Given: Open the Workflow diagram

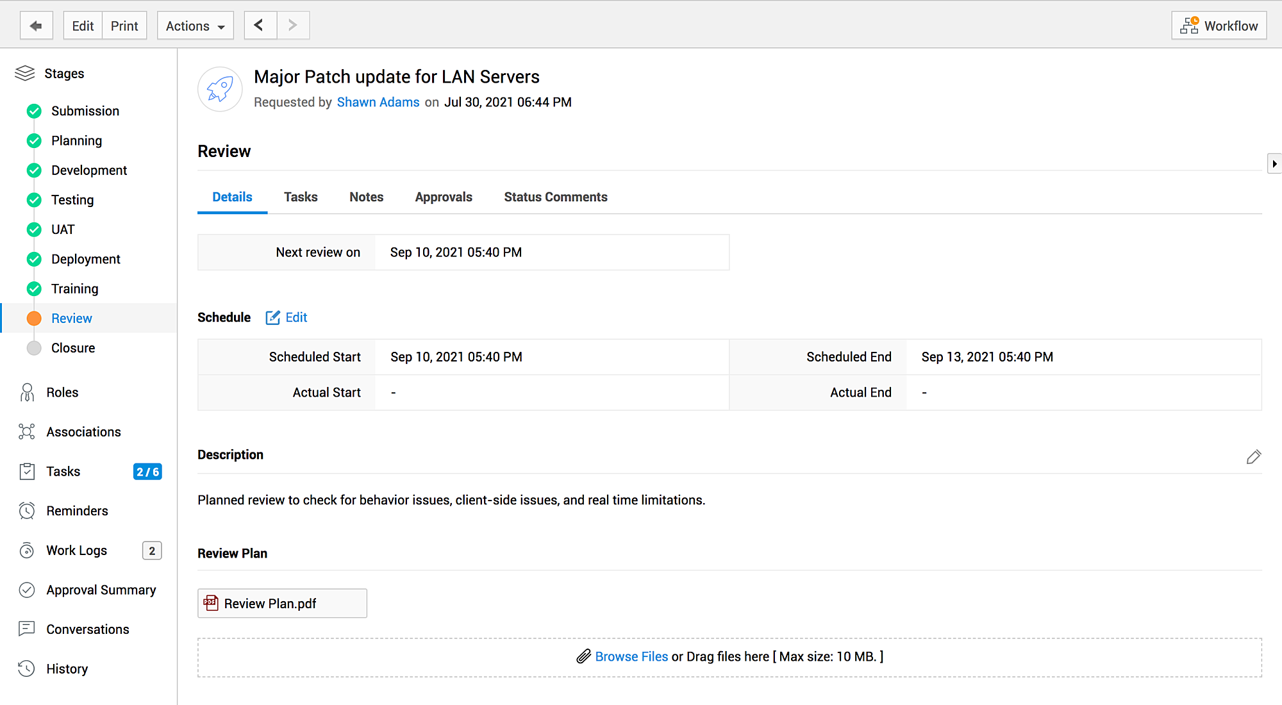Looking at the screenshot, I should [x=1219, y=26].
